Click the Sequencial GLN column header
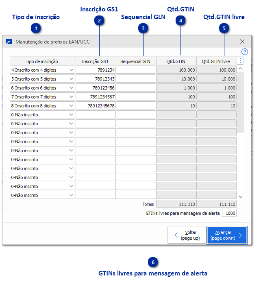This screenshot has height=284, width=261. pyautogui.click(x=136, y=61)
